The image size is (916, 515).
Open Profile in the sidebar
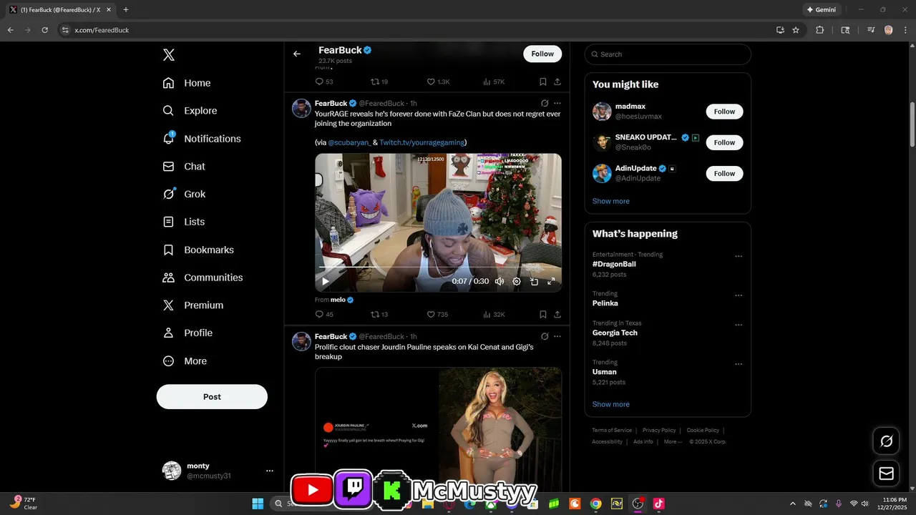(187, 333)
